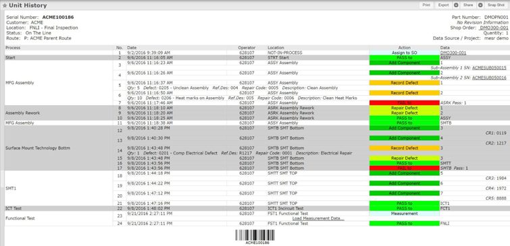Click the Record Defect cell in row 14
This screenshot has width=510, height=246.
405,148
